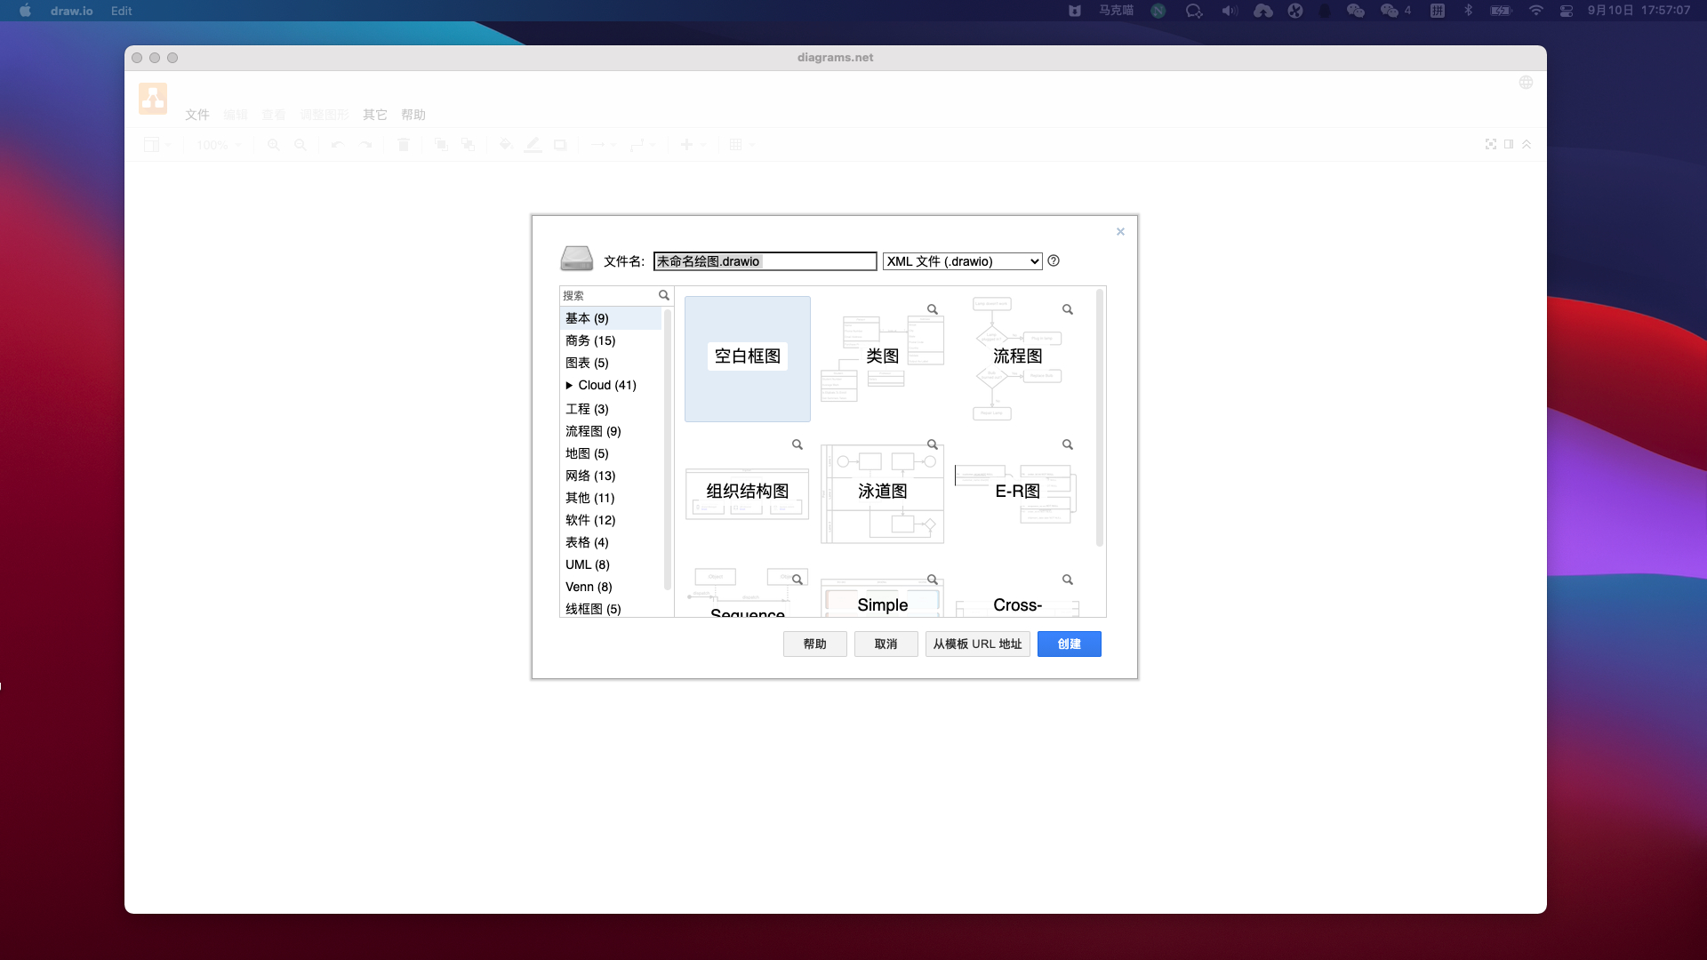Viewport: 1707px width, 960px height.
Task: Open the 其它 menu
Action: [374, 115]
